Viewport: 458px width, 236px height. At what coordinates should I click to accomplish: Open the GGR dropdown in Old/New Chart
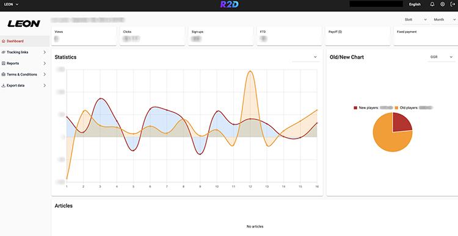pos(442,57)
